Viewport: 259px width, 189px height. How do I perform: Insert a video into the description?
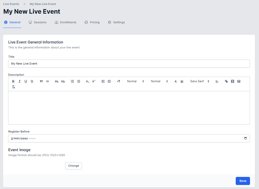pyautogui.click(x=233, y=81)
